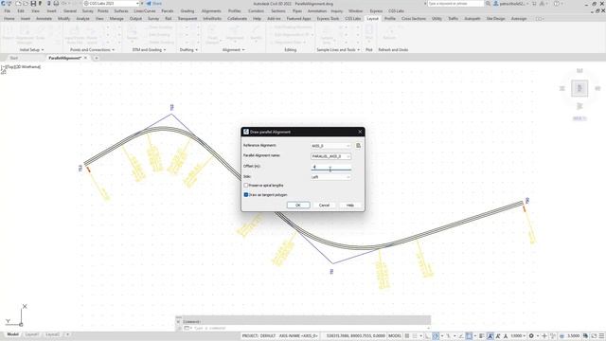Expand Drafting panel
This screenshot has height=341, width=606.
[188, 50]
